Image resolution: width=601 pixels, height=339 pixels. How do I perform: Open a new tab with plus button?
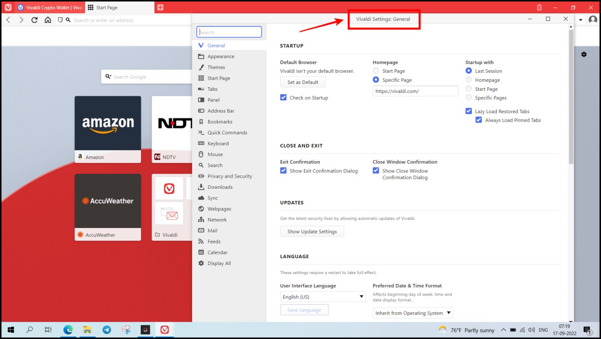(160, 7)
